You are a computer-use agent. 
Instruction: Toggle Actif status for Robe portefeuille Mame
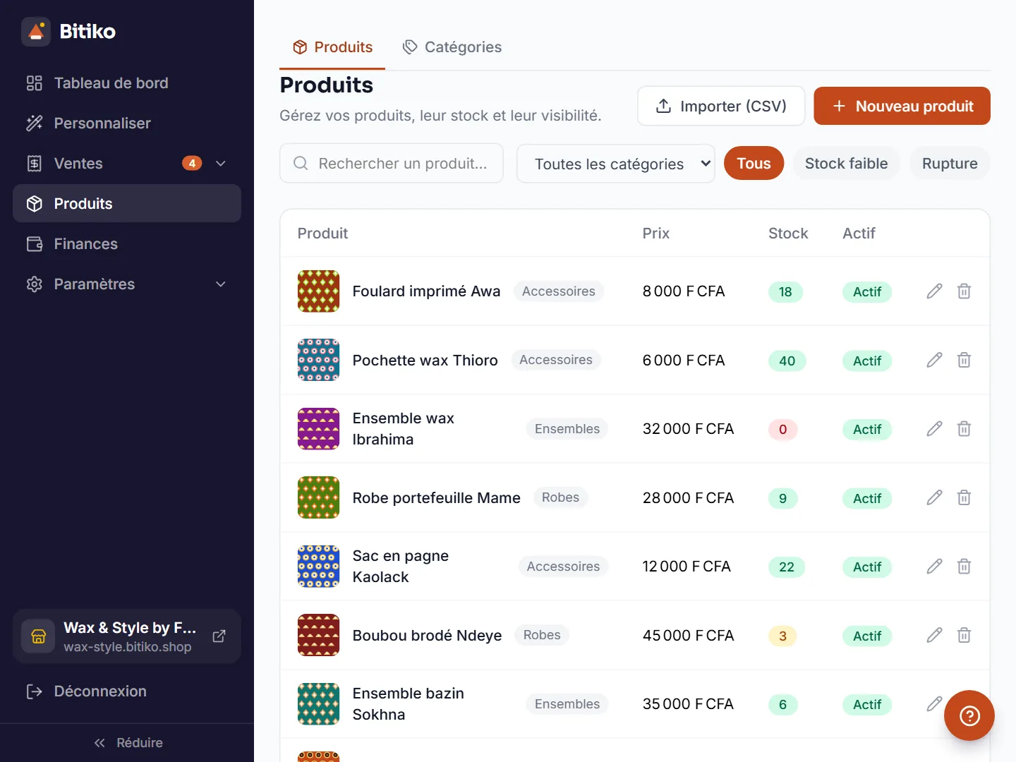pyautogui.click(x=867, y=499)
